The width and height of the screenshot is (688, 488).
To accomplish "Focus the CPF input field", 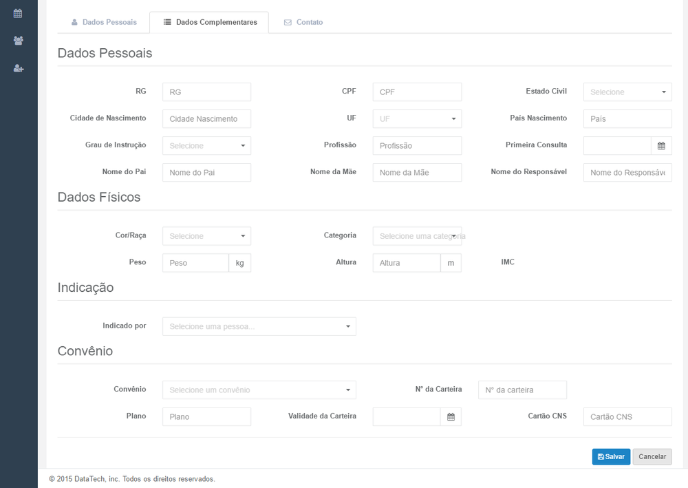I will click(x=417, y=92).
